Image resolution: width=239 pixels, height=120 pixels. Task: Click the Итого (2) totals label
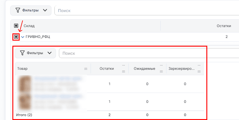24,115
